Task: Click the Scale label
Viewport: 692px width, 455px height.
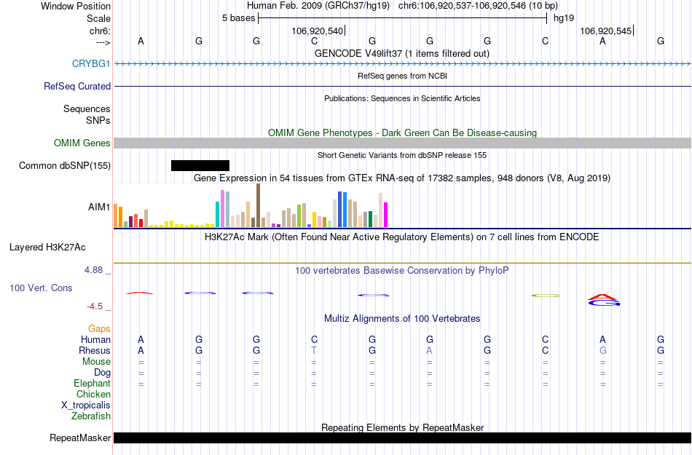Action: (98, 18)
